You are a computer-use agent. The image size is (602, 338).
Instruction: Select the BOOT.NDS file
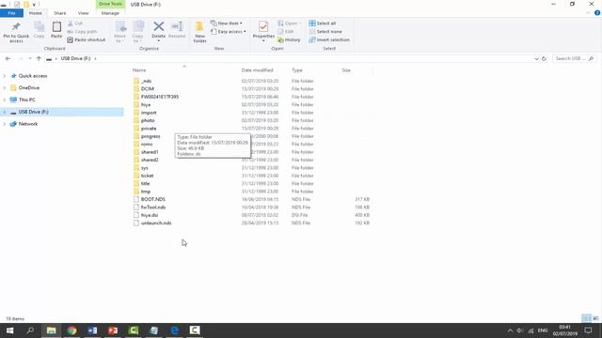coord(152,199)
